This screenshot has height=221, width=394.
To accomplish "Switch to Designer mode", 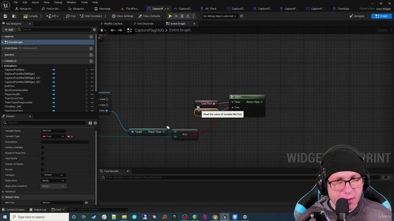I will coord(357,16).
